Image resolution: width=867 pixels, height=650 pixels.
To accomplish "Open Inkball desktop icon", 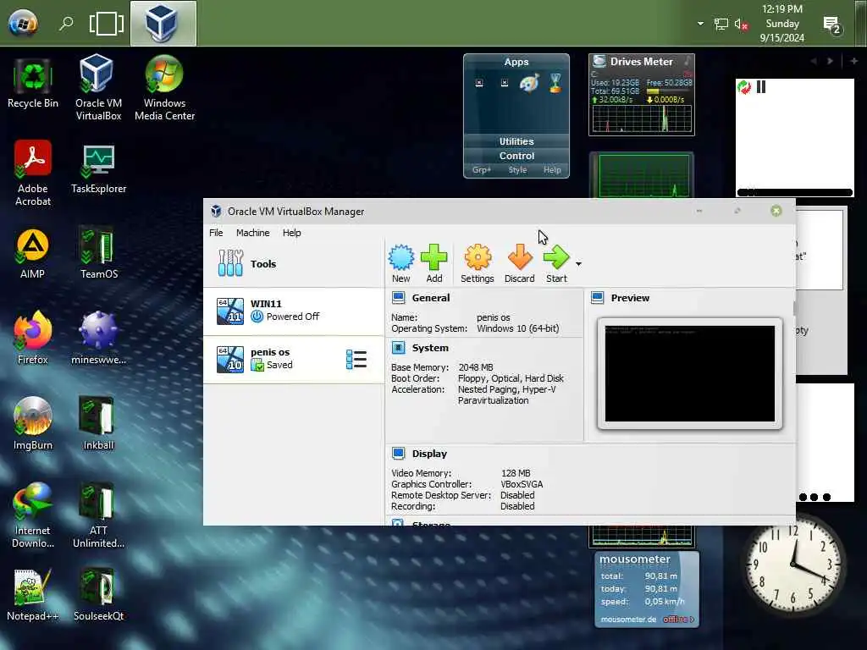I will click(x=98, y=423).
